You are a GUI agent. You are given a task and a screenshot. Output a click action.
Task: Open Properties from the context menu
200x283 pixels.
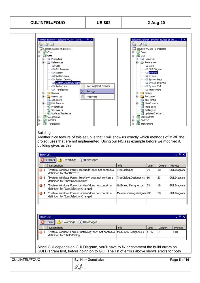click(x=97, y=97)
